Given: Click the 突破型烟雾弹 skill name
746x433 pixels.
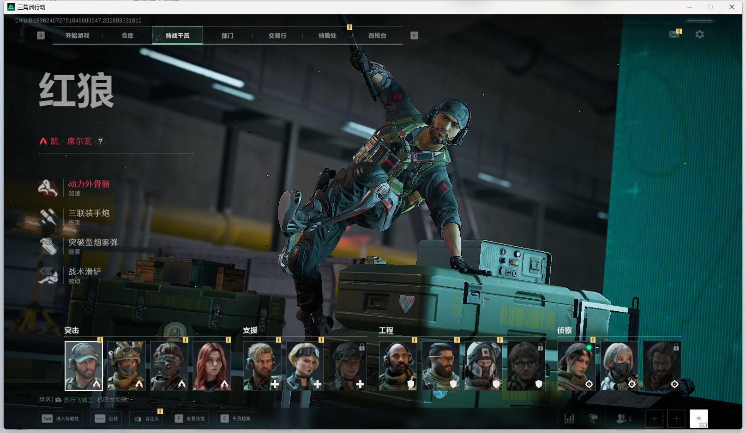Looking at the screenshot, I should [93, 242].
